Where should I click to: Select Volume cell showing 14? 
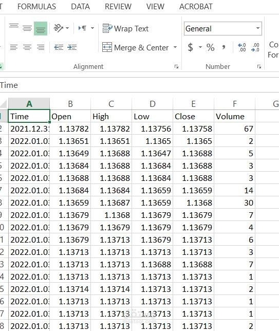coord(234,190)
